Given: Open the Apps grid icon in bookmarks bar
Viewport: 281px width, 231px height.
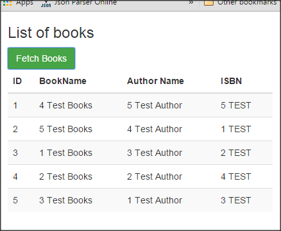Looking at the screenshot, I should point(8,3).
